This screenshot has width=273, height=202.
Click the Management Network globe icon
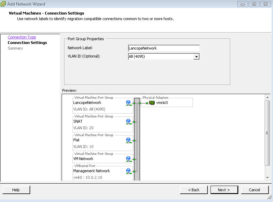pyautogui.click(x=128, y=171)
